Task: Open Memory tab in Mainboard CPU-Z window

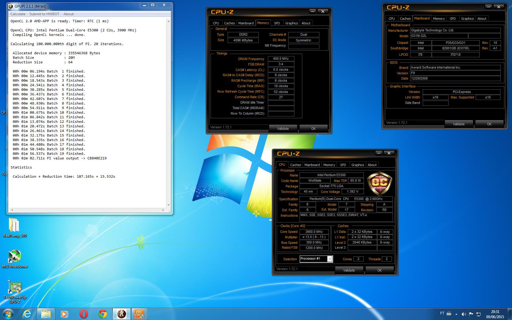Action: [439, 19]
